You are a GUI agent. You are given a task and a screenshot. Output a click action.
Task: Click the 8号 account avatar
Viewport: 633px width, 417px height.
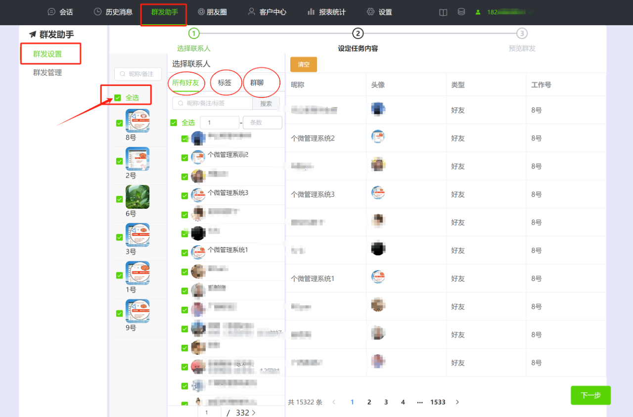[137, 121]
